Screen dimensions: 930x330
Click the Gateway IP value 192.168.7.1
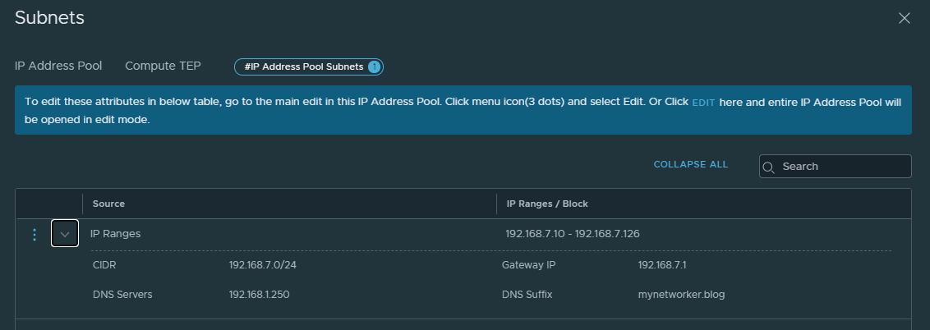coord(662,265)
